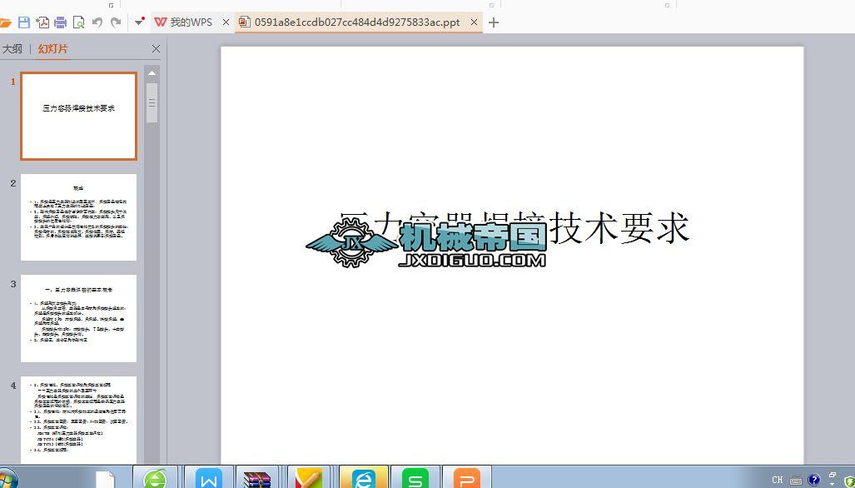
Task: Open the WPS Presentation taskbar icon
Action: pos(467,478)
